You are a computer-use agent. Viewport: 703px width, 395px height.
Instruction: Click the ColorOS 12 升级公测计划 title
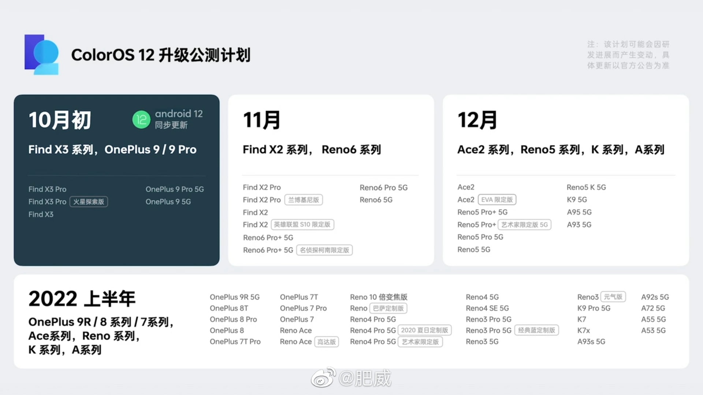coord(161,55)
